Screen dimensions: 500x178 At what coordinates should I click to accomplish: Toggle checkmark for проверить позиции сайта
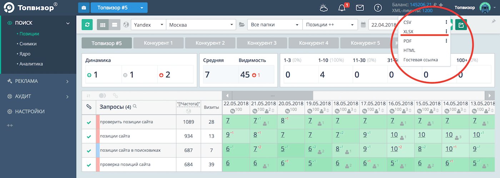tap(89, 122)
